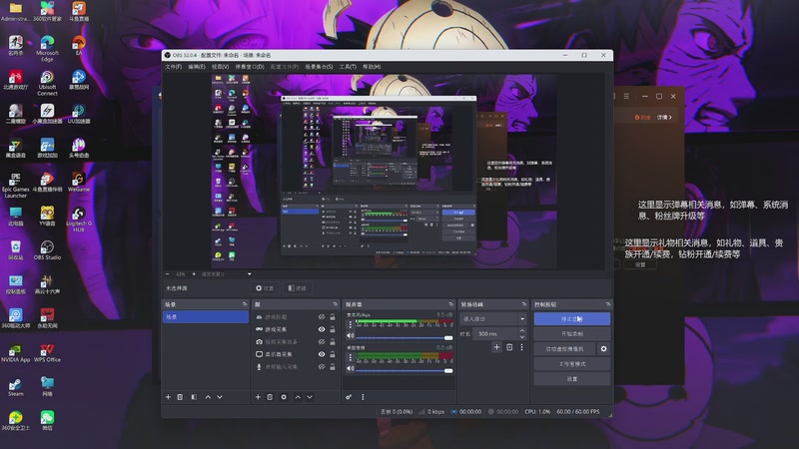Move the scene up in the Scenes panel
Viewport: 799px width, 449px height.
pyautogui.click(x=208, y=397)
